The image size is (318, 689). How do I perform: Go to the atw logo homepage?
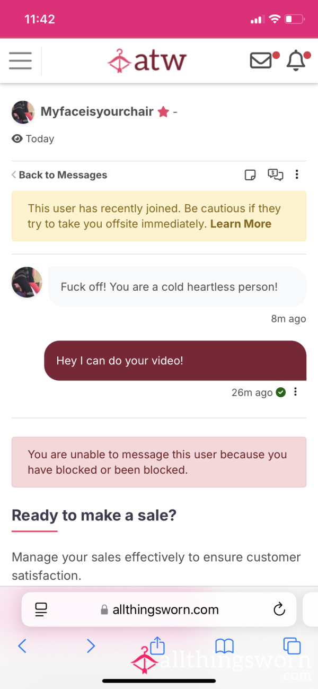point(147,61)
